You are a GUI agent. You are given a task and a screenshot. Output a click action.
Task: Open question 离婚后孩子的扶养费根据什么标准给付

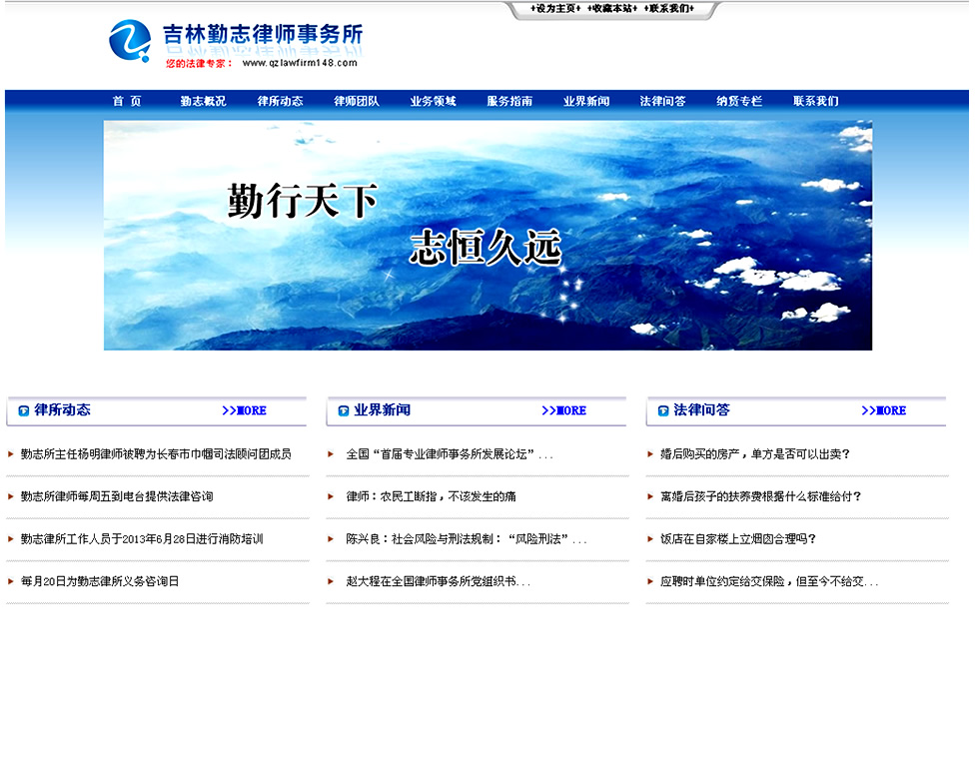pos(760,497)
